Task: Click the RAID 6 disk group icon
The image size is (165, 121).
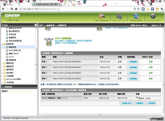Action: click(49, 42)
